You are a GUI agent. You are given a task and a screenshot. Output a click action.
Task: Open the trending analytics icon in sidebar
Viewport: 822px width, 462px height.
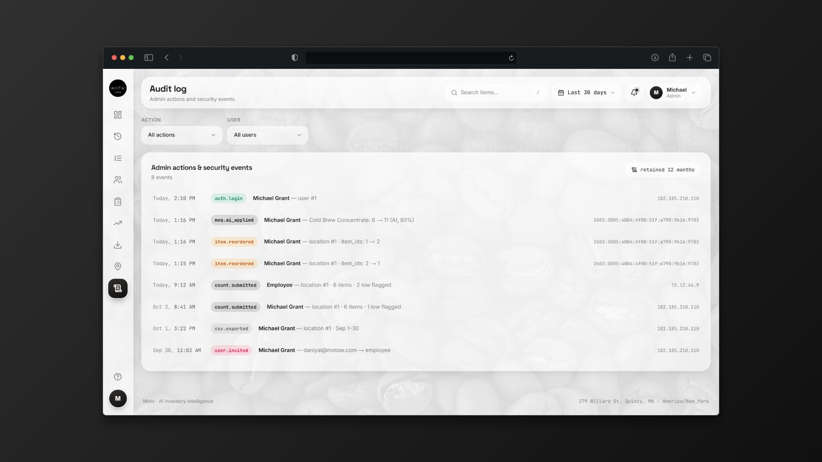tap(118, 223)
